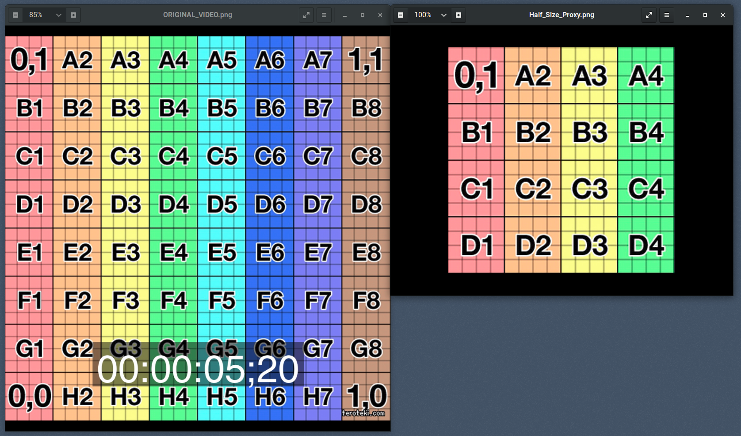Open hamburger menu of ORIGINAL_VIDEO.png window
Image resolution: width=741 pixels, height=436 pixels.
click(x=324, y=15)
